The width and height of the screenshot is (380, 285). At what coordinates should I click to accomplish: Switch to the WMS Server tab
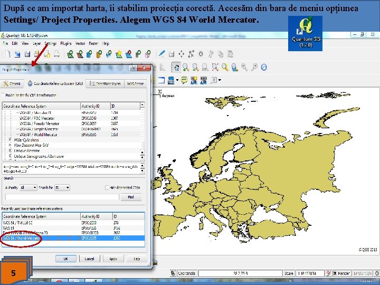coord(135,83)
